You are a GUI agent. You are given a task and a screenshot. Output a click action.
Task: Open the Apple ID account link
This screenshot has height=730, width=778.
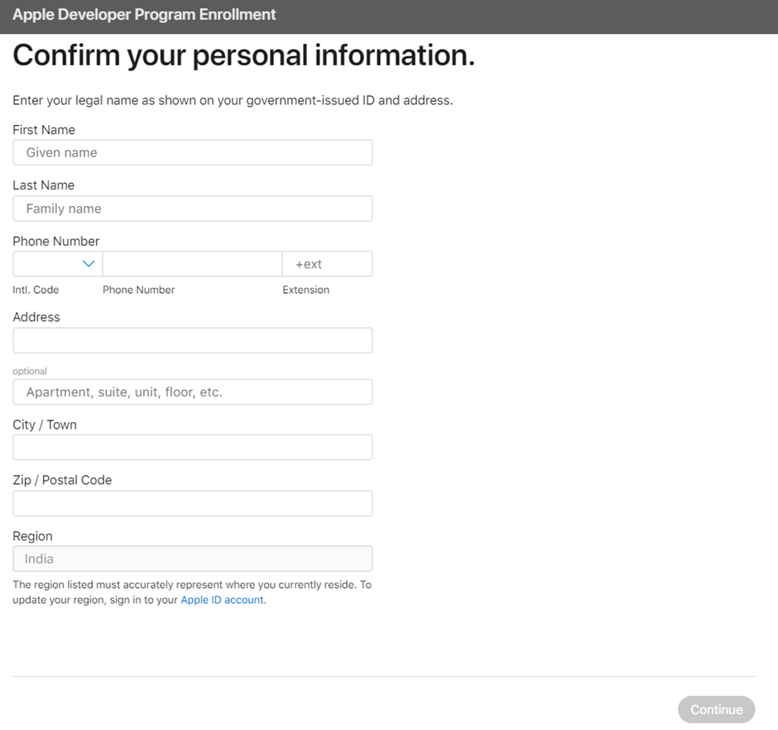pyautogui.click(x=223, y=600)
